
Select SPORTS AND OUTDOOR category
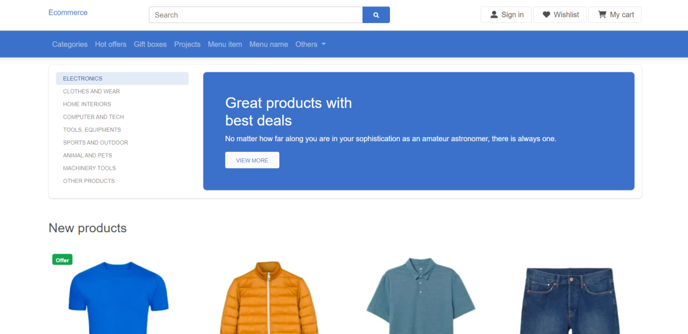pyautogui.click(x=122, y=143)
